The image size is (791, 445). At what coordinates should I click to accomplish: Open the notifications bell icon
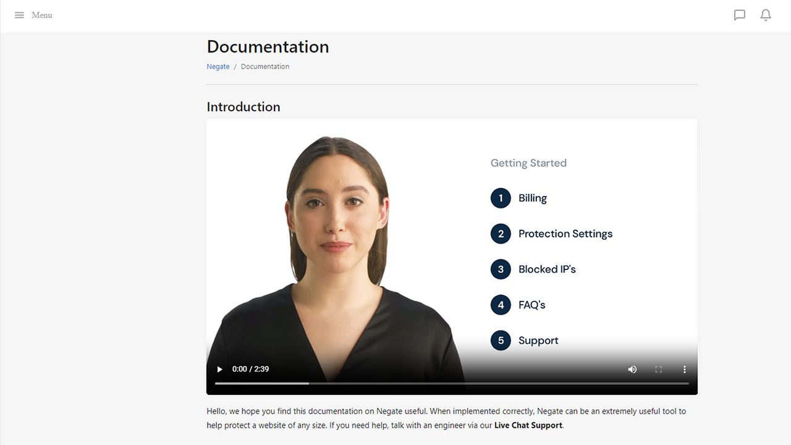[x=766, y=15]
